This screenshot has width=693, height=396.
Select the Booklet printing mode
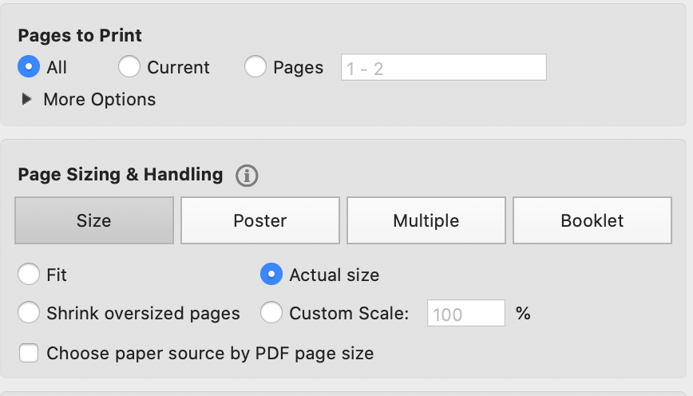point(592,220)
